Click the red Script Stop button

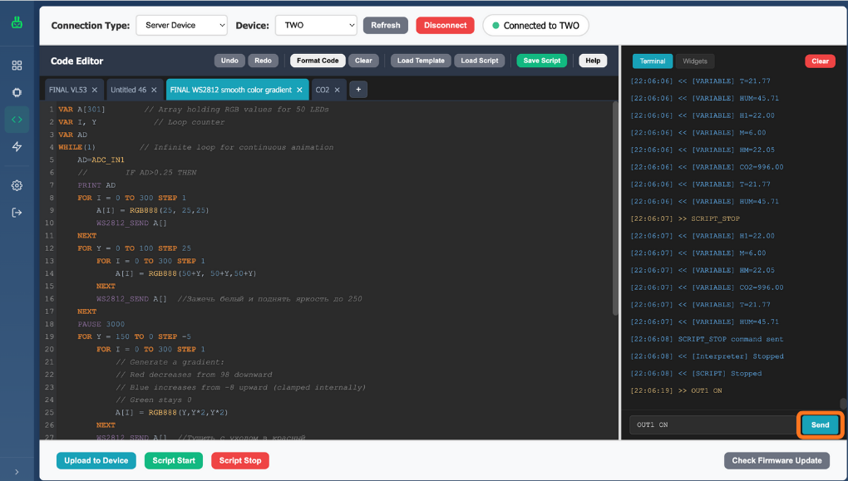[240, 460]
